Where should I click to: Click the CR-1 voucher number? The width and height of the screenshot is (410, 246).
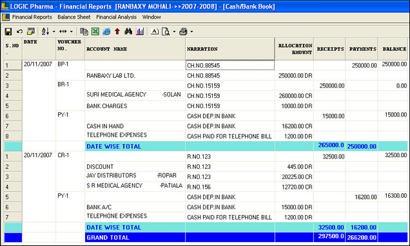[63, 155]
